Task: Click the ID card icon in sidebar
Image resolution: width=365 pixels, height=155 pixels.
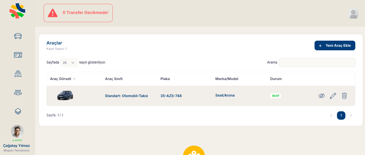Action: (18, 55)
